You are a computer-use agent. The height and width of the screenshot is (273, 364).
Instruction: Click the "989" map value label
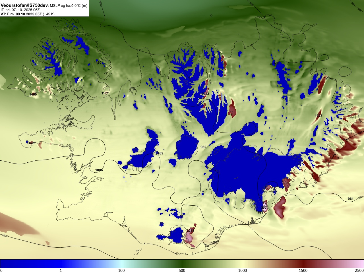pos(160,153)
